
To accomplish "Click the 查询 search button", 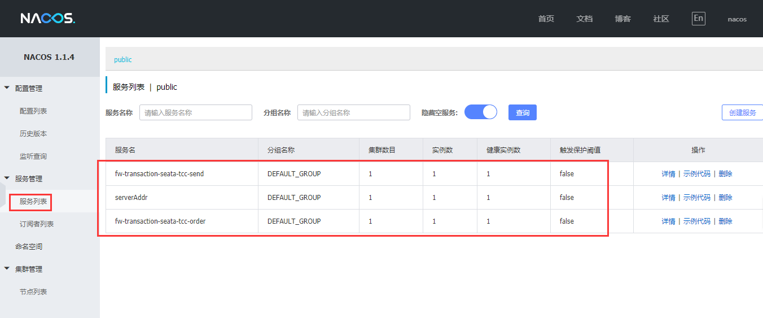I will pos(522,112).
